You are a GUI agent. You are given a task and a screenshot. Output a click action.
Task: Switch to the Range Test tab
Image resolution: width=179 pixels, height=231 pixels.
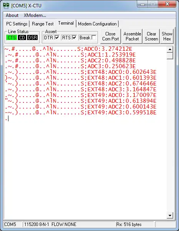[x=43, y=24]
